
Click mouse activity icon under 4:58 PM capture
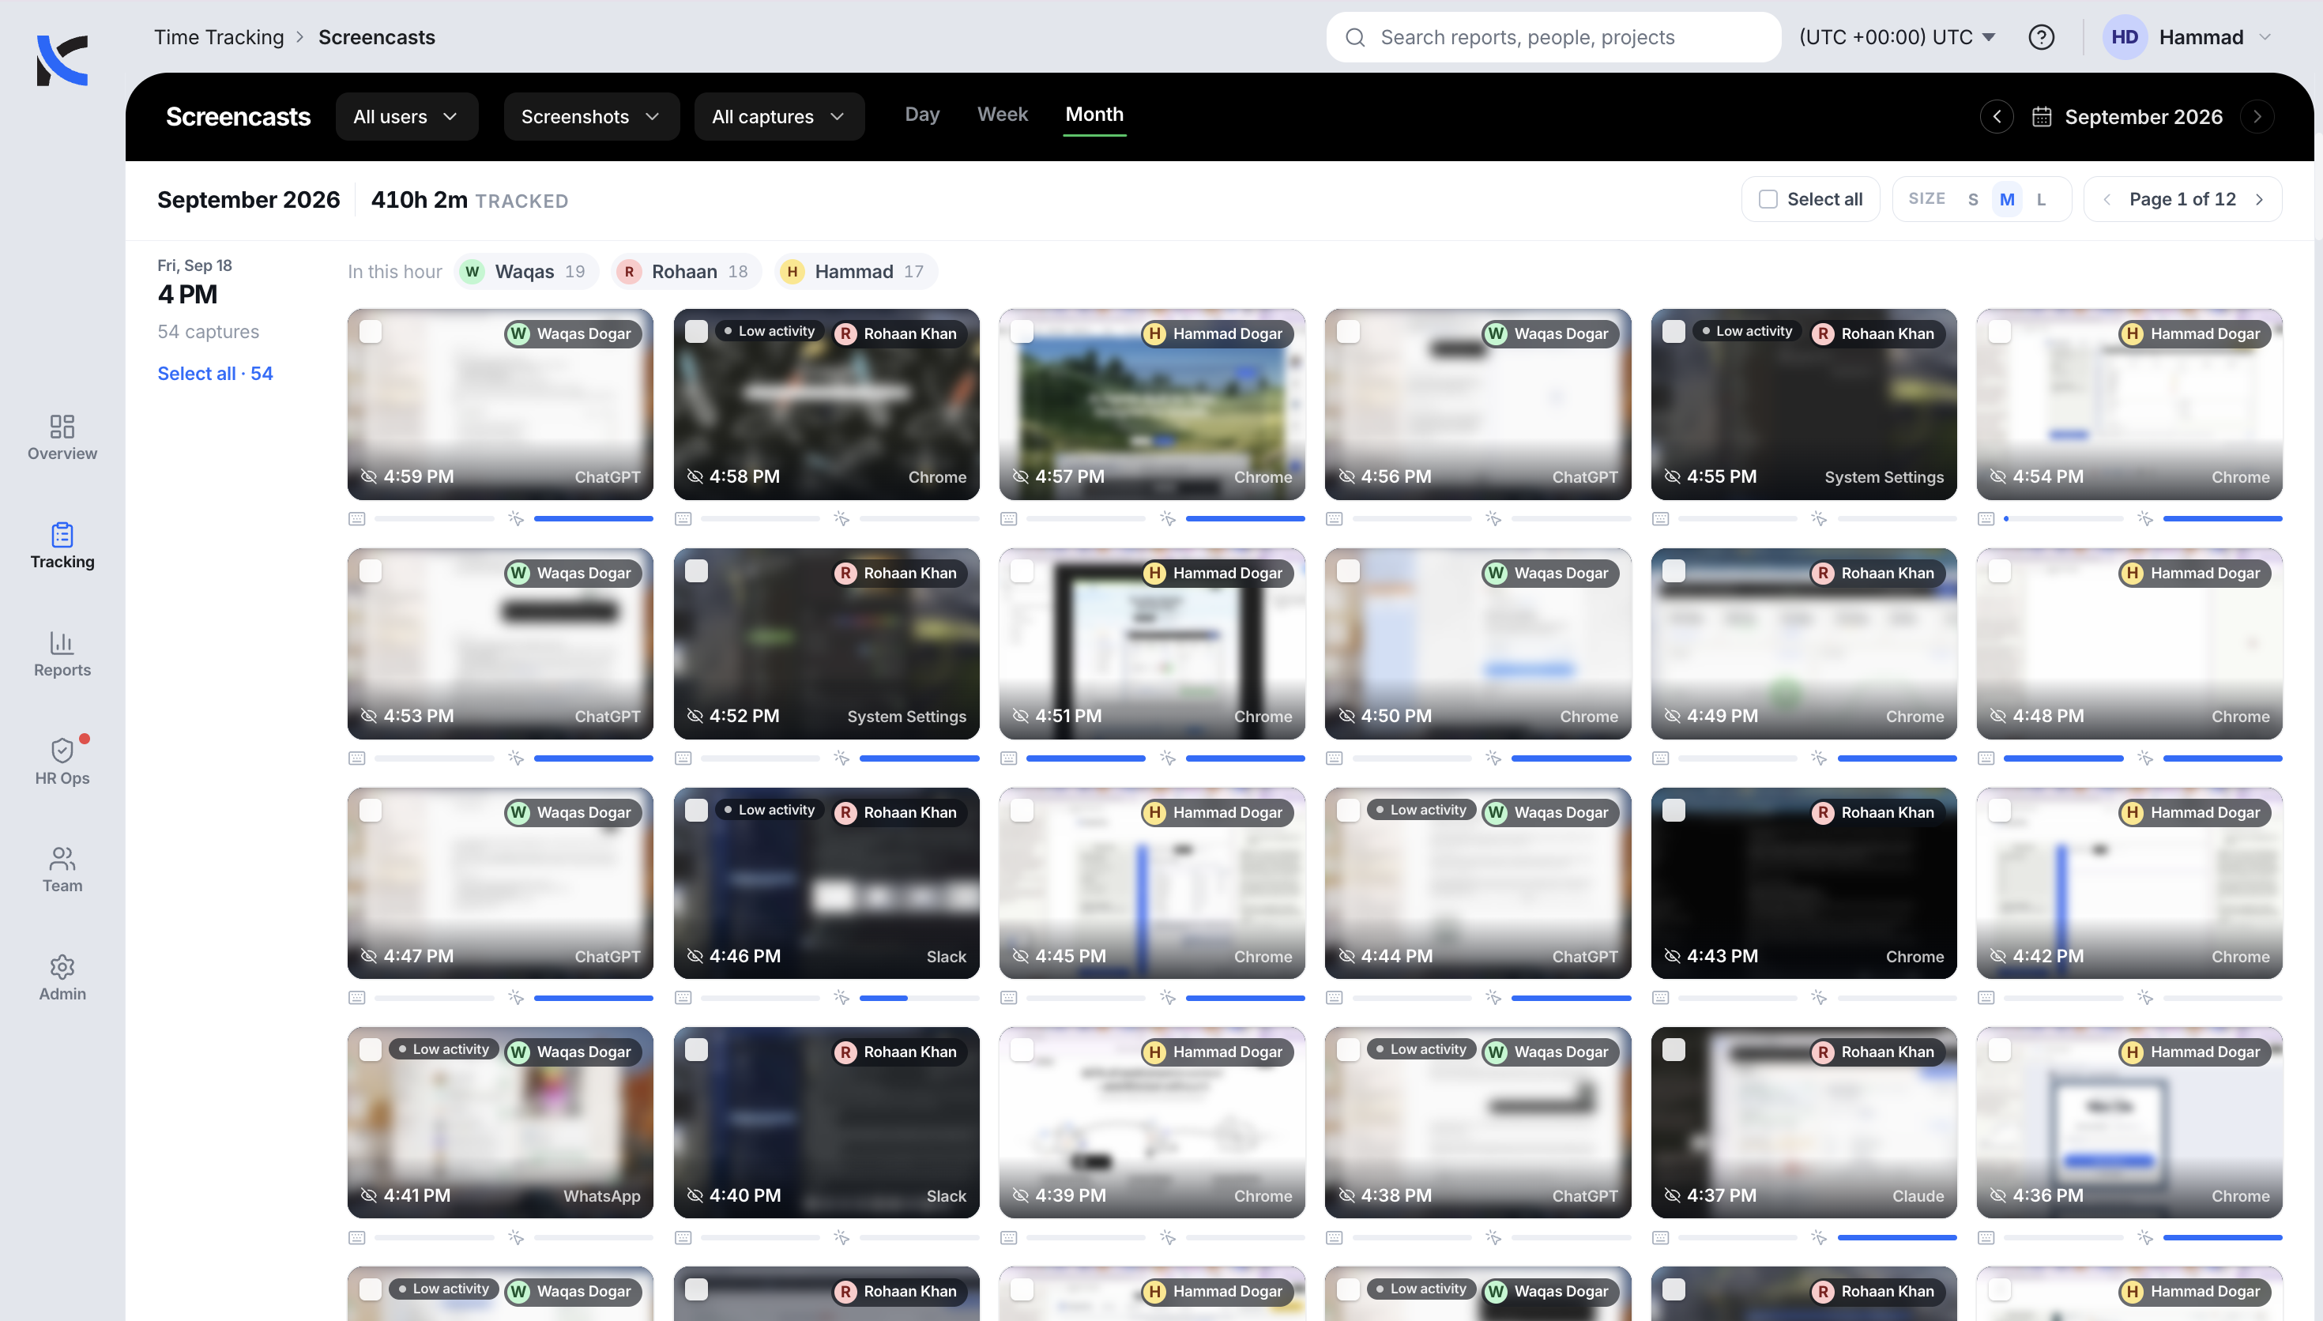(x=841, y=519)
